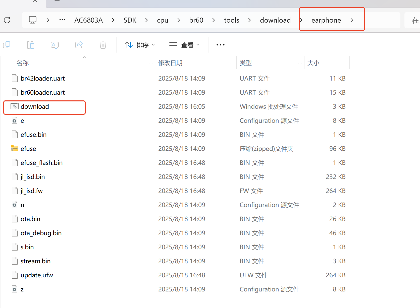
Task: Click the This PC monitor icon in breadcrumb
Action: coord(33,20)
